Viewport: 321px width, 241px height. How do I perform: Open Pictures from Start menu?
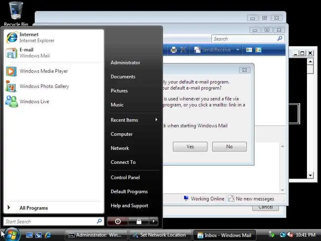(119, 91)
